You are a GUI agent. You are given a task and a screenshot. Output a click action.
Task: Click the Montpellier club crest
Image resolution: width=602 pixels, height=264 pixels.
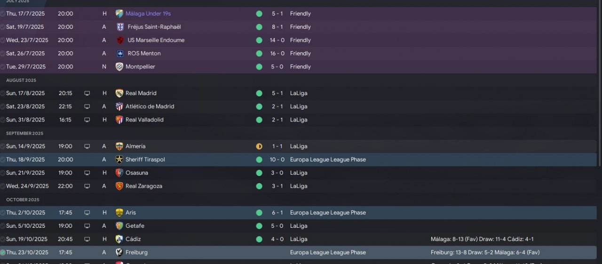click(x=119, y=67)
